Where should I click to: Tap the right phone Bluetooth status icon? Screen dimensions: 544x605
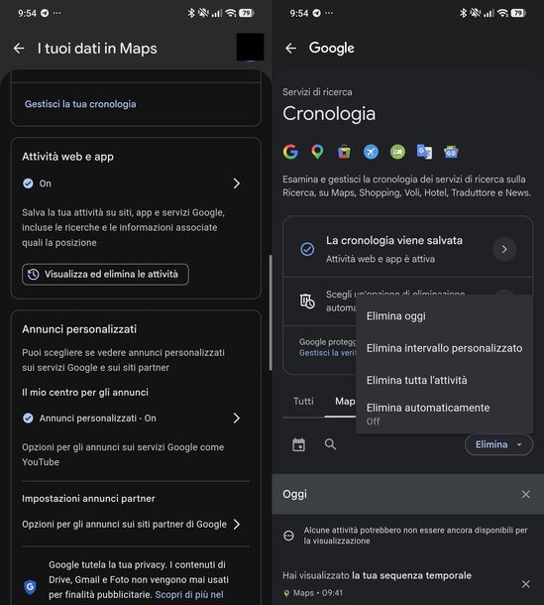click(463, 13)
